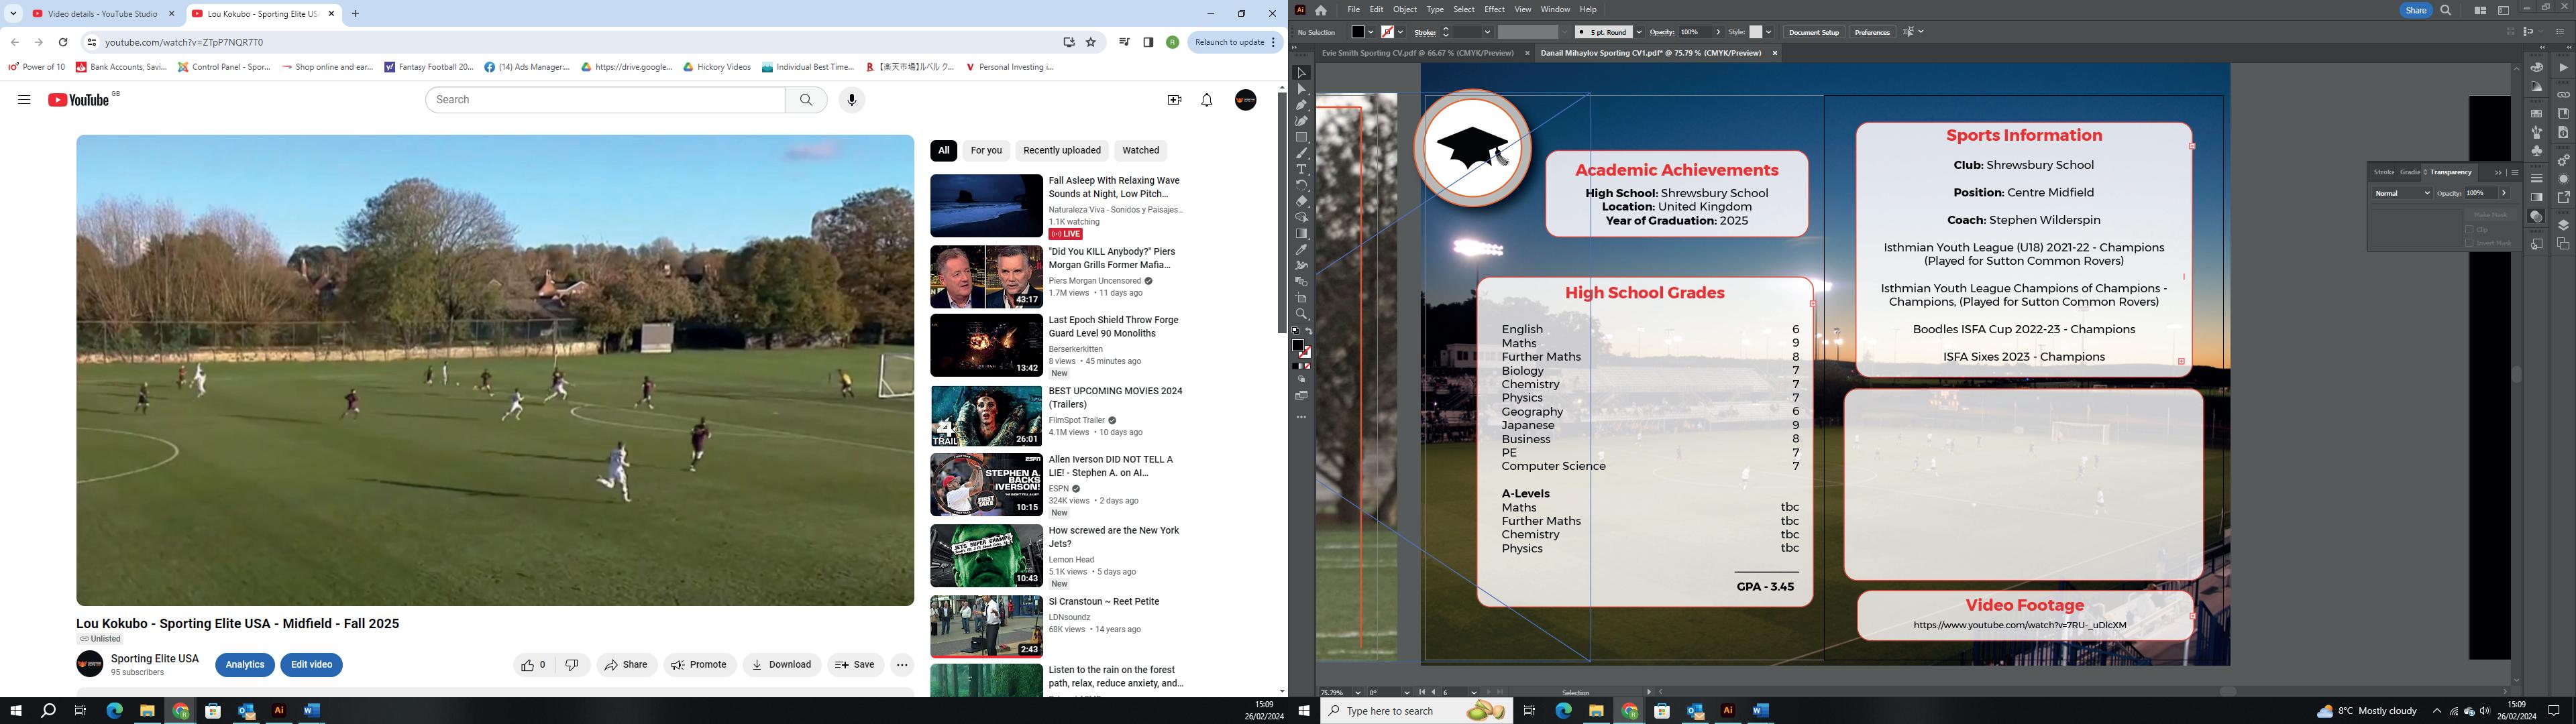2576x724 pixels.
Task: Expand the 5 pt. Round brush dropdown
Action: point(1638,32)
